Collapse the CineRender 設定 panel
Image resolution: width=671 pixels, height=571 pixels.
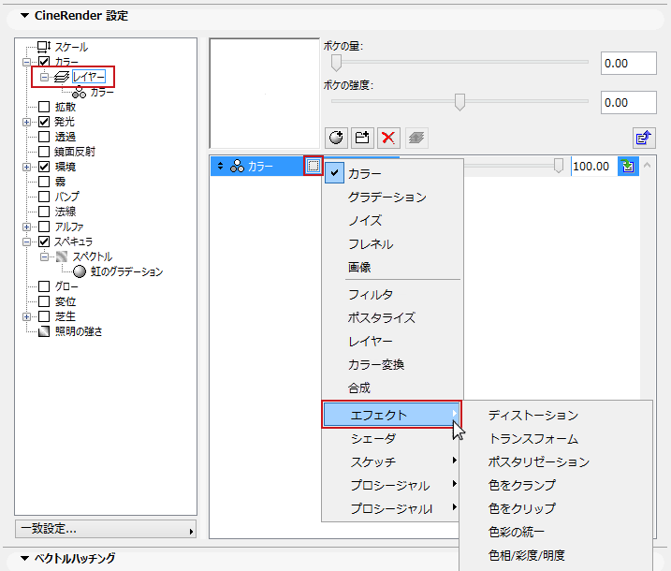pyautogui.click(x=25, y=15)
